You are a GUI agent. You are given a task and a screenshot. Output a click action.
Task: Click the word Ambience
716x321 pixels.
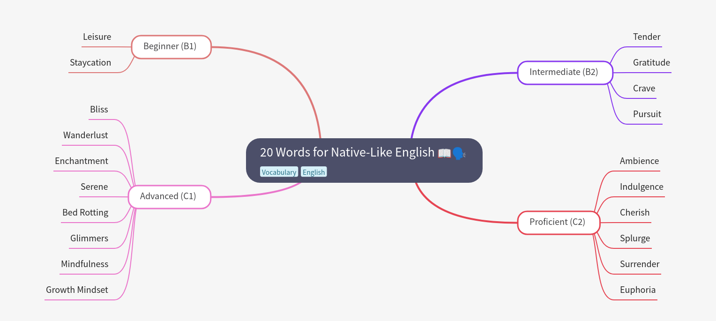[x=639, y=161]
